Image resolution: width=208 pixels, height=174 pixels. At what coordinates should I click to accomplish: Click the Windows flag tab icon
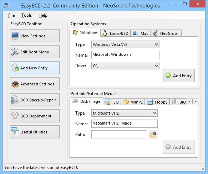[75, 32]
